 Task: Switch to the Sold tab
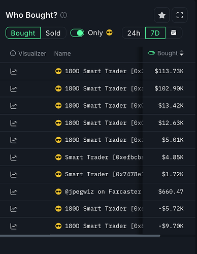pyautogui.click(x=53, y=33)
